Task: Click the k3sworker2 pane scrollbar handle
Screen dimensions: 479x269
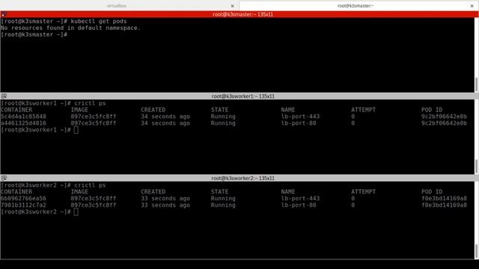Action: [x=476, y=251]
